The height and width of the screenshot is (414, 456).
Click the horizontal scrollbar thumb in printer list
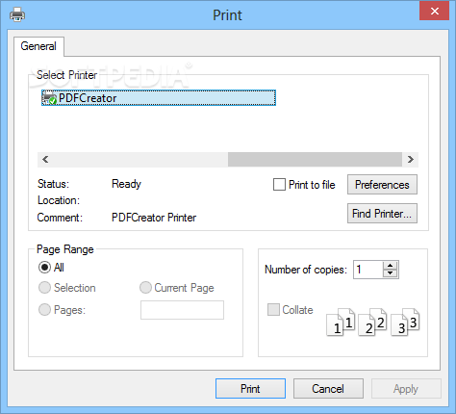(315, 160)
